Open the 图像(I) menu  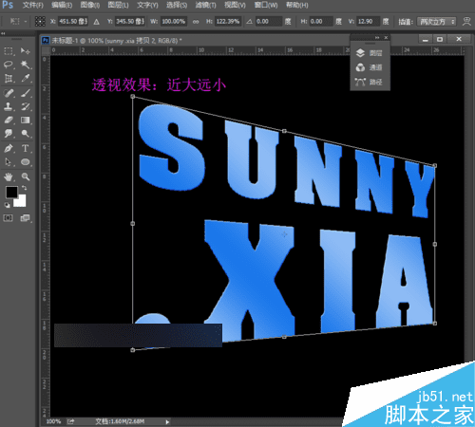[x=90, y=5]
